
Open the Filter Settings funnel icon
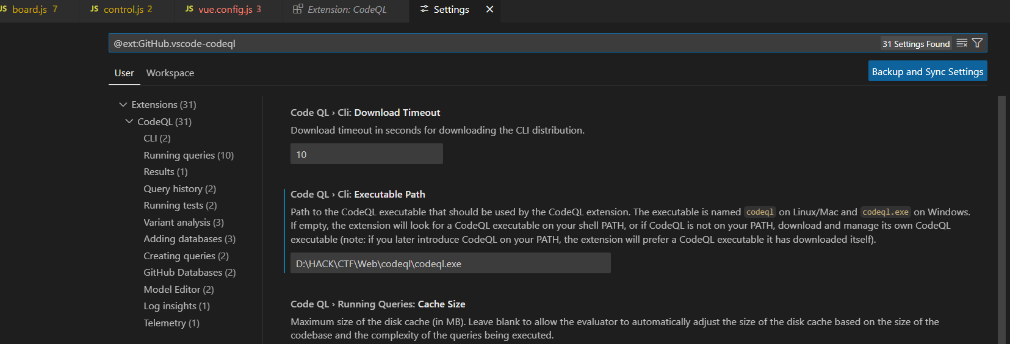click(x=977, y=43)
